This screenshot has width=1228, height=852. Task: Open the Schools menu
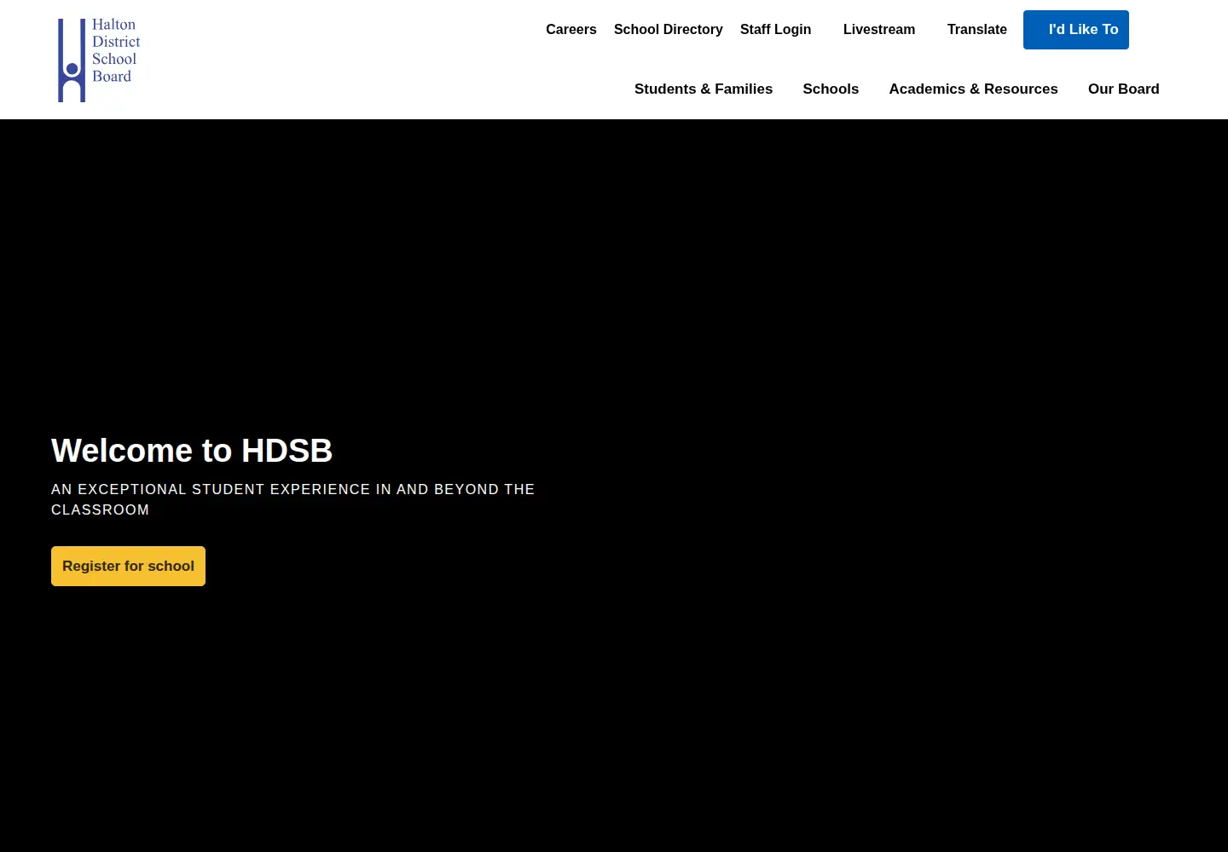click(831, 89)
